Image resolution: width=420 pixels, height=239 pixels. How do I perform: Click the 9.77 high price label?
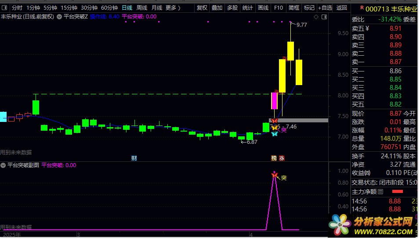[301, 25]
